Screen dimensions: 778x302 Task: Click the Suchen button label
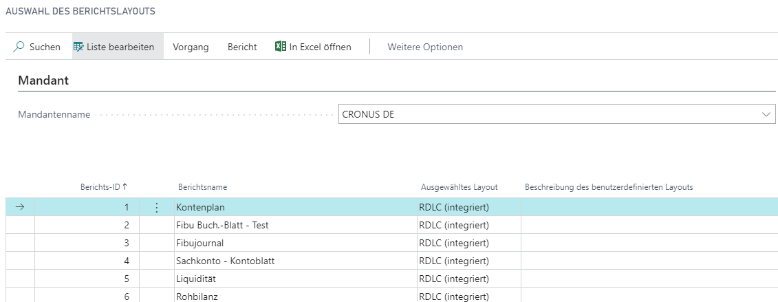click(45, 47)
